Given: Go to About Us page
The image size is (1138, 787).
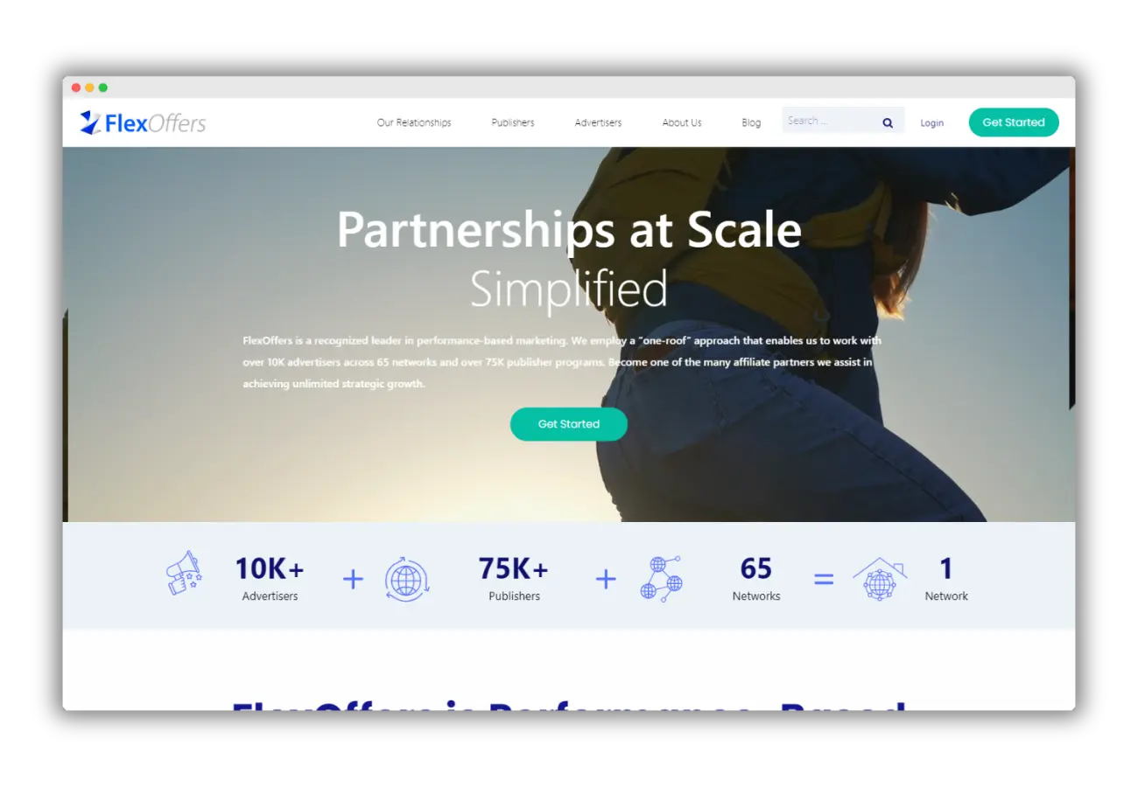Looking at the screenshot, I should click(x=682, y=122).
